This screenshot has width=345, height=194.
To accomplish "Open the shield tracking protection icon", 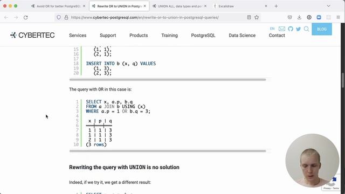I will [59, 17].
